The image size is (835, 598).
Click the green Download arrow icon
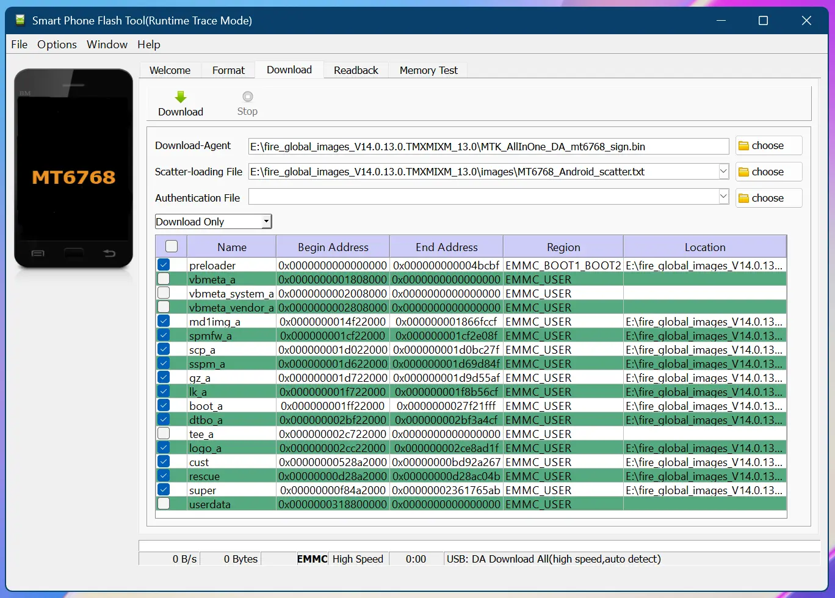point(180,97)
